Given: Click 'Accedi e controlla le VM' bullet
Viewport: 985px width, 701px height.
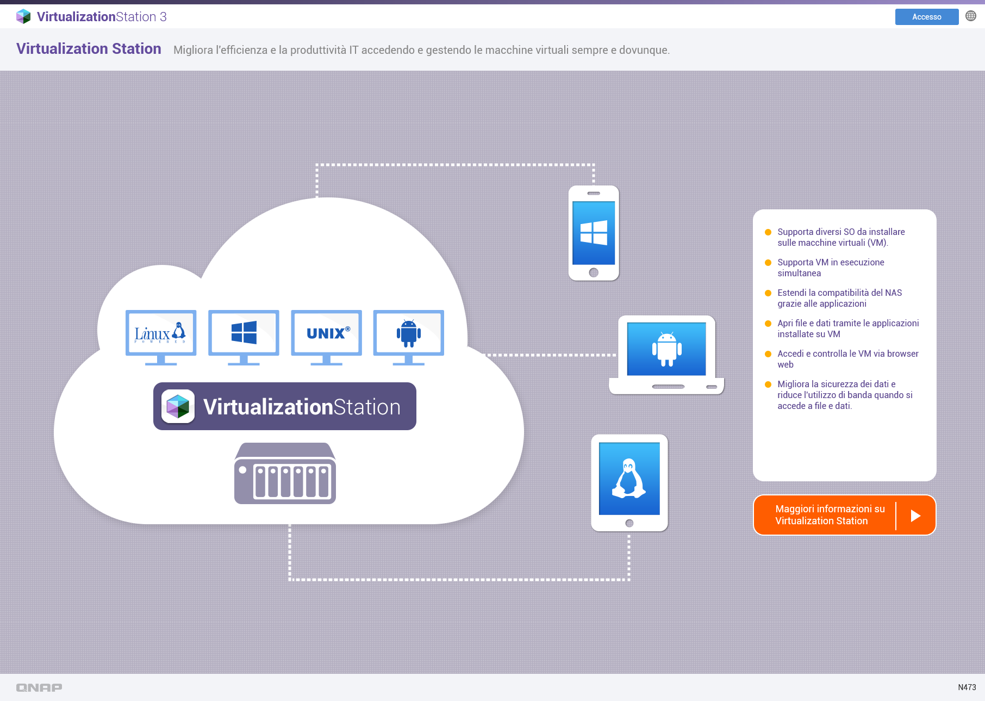Looking at the screenshot, I should pyautogui.click(x=847, y=359).
